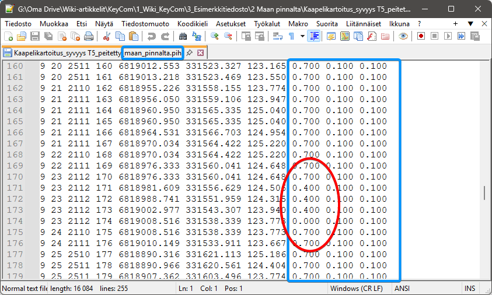Open the Tiedostomuoto menu
Image resolution: width=492 pixels, height=295 pixels.
[145, 23]
